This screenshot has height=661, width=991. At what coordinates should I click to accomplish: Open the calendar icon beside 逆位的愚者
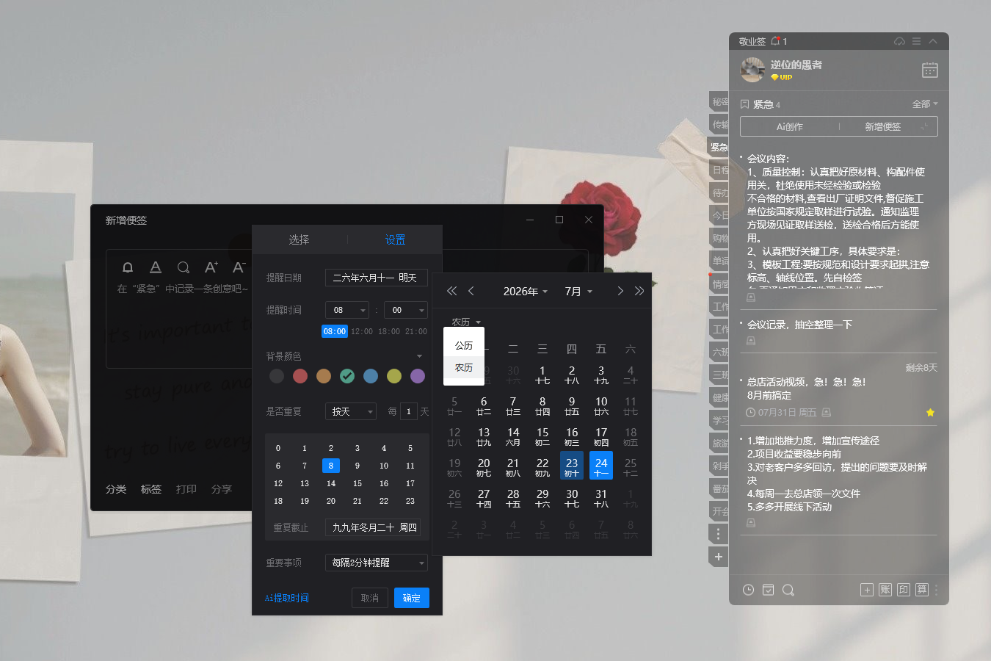(x=929, y=70)
